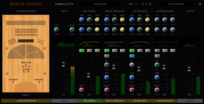Click the Decca Tree TAIL knob
The height and width of the screenshot is (104, 204).
click(107, 65)
